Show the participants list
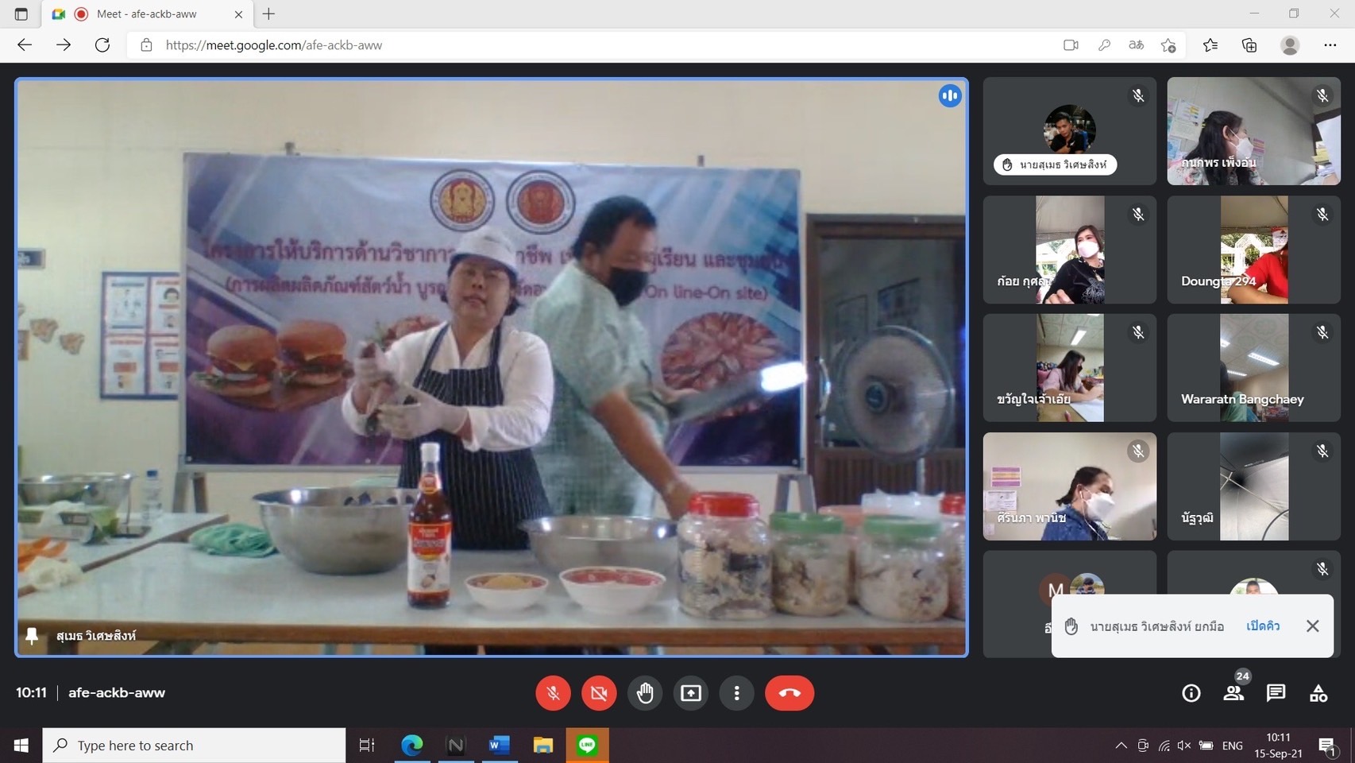Image resolution: width=1355 pixels, height=763 pixels. [x=1233, y=693]
